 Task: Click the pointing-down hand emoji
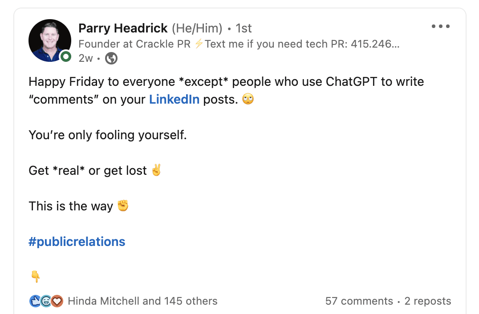click(36, 277)
